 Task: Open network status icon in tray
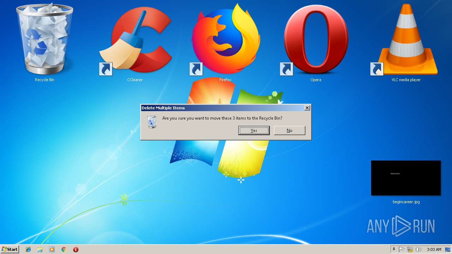pyautogui.click(x=410, y=249)
